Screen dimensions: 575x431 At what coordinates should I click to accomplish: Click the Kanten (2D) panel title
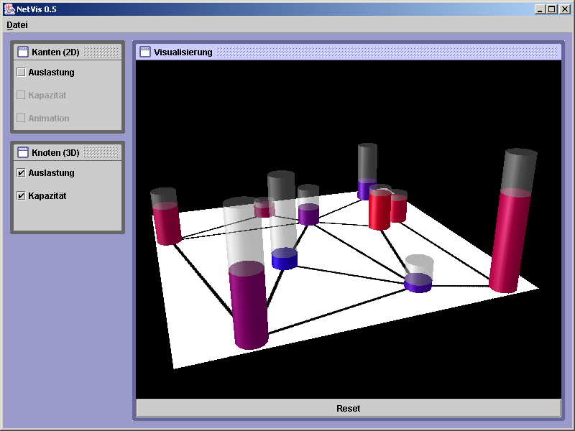(55, 52)
